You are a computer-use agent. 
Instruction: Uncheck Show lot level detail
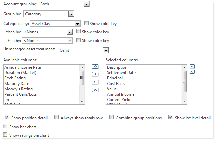[x=170, y=118]
